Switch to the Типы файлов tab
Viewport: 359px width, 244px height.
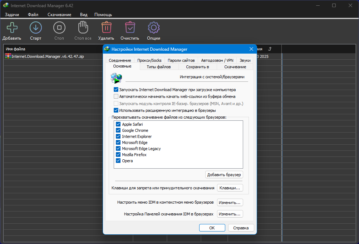pos(159,67)
